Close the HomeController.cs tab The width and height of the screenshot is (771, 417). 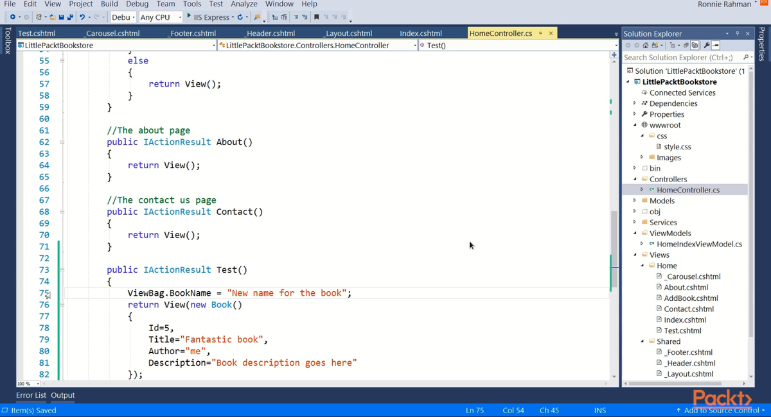pos(551,33)
